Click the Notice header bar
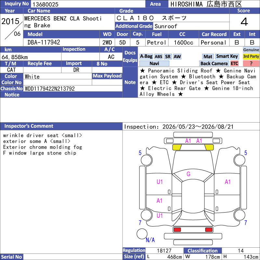The height and width of the screenshot is (260, 260). [61, 95]
